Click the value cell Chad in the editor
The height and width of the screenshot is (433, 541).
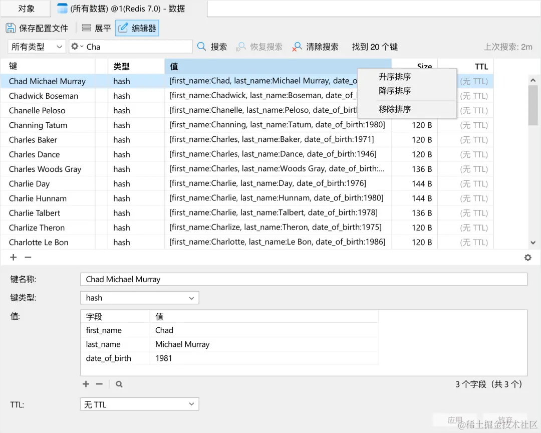tap(264, 330)
